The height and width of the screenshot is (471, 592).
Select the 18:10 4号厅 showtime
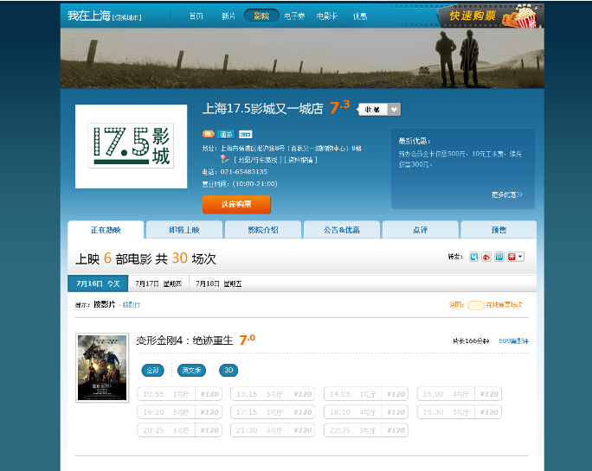tap(366, 412)
